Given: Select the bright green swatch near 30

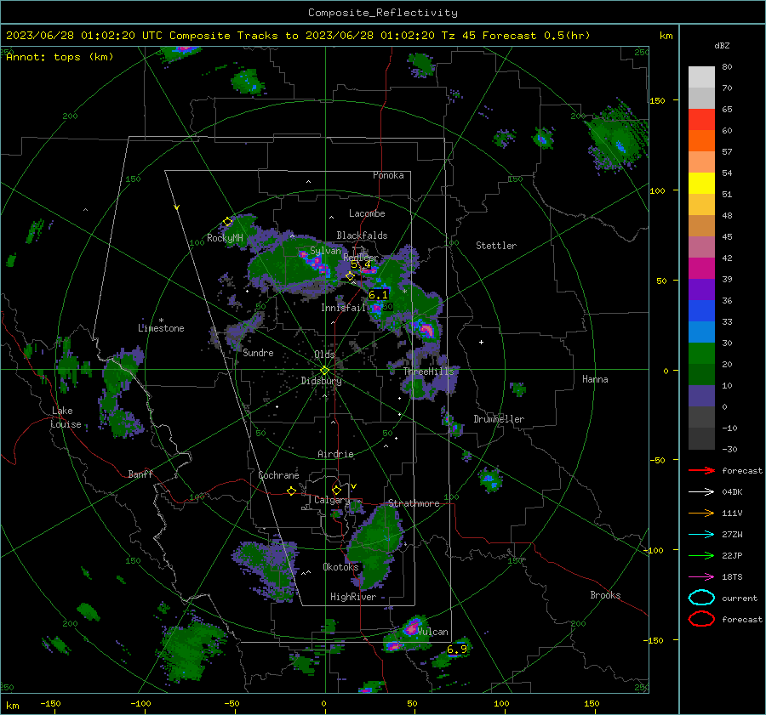Looking at the screenshot, I should 701,353.
